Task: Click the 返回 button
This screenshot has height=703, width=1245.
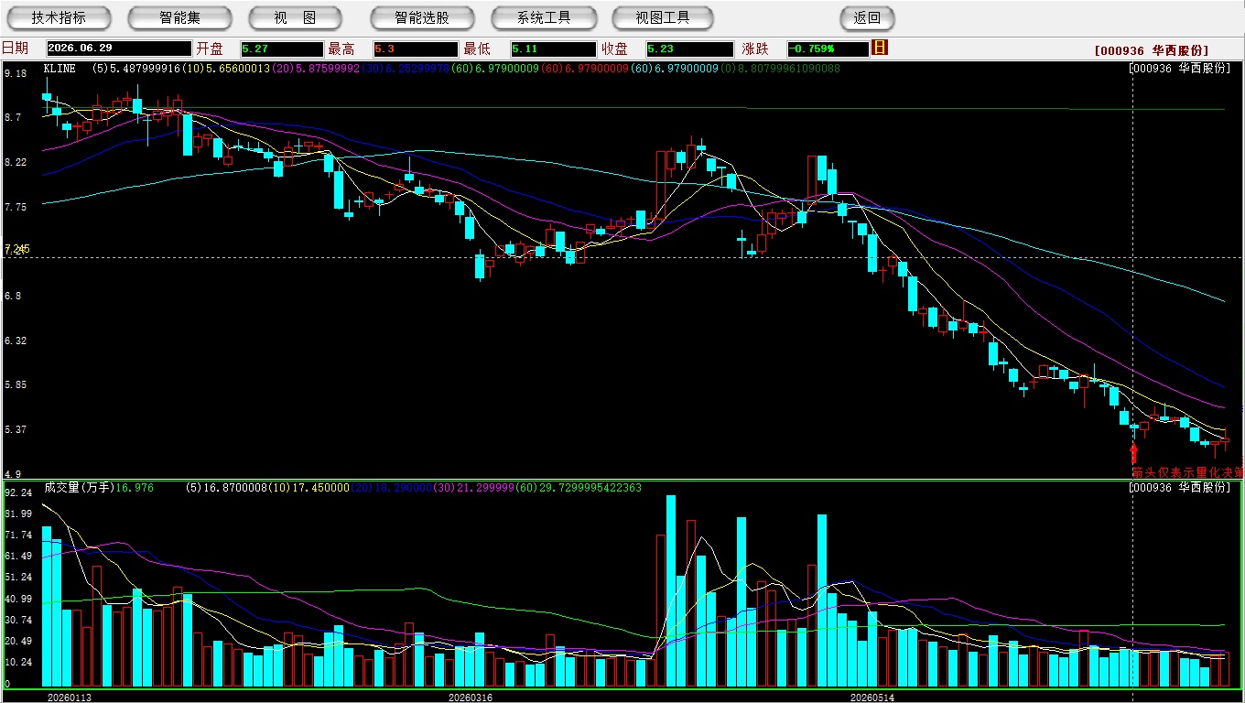Action: [867, 18]
